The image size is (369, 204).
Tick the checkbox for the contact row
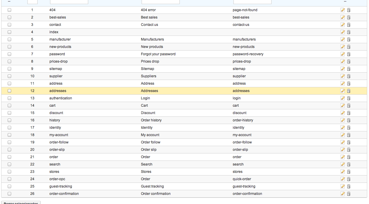tap(9, 25)
